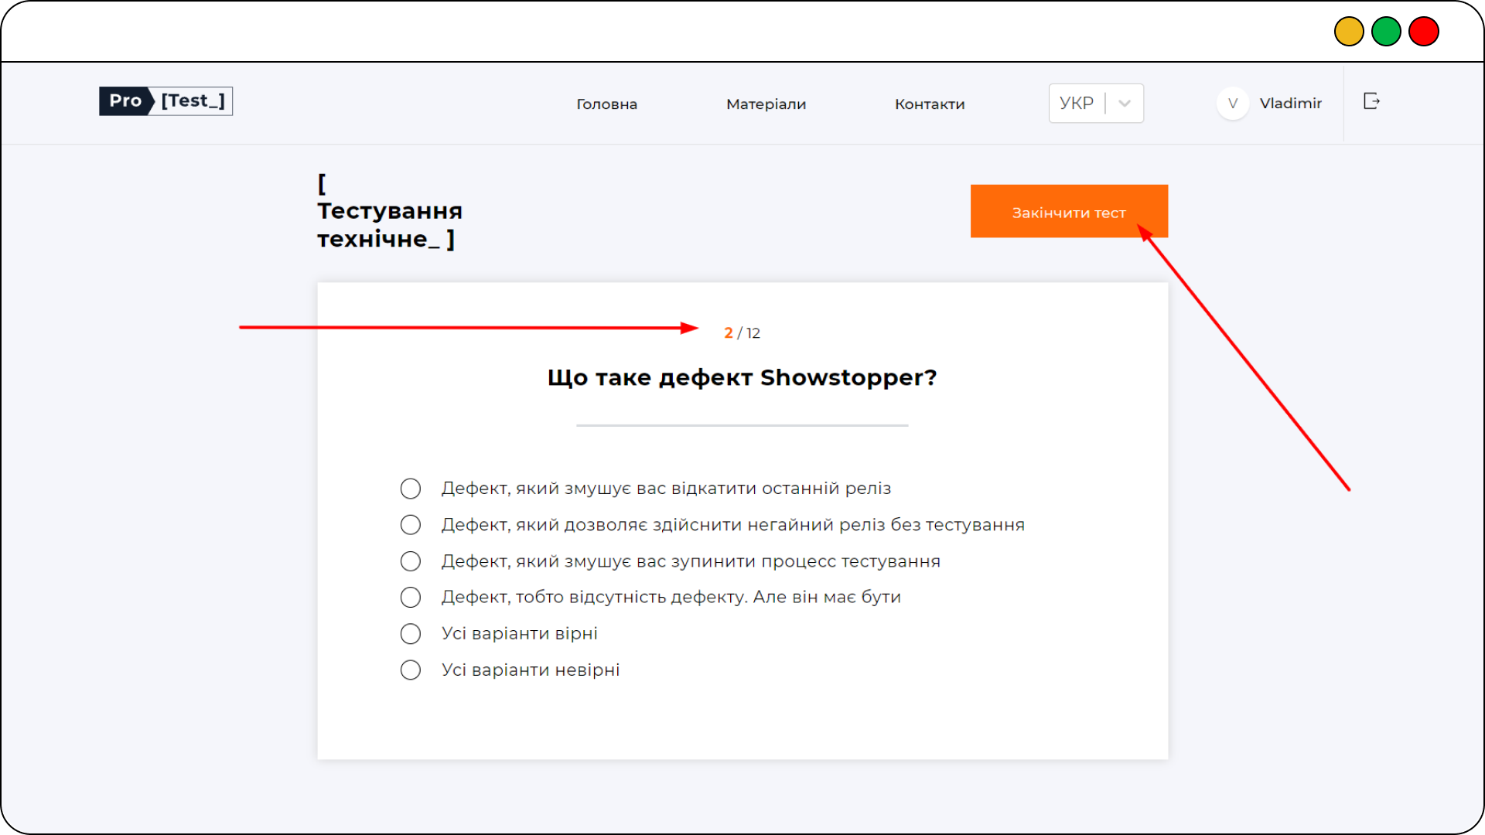Click the green window circle button
Viewport: 1485px width, 835px height.
[1386, 32]
